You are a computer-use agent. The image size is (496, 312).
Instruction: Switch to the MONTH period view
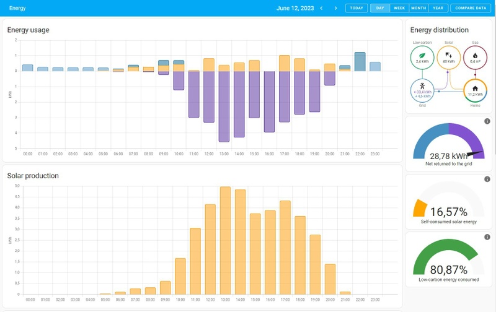[418, 8]
